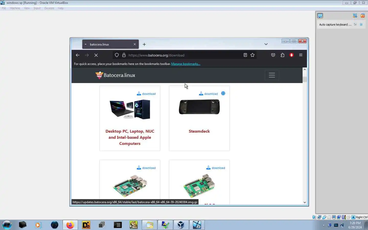Click the blue X on keyboard notification
Viewport: 368px width, 230px height.
[361, 25]
